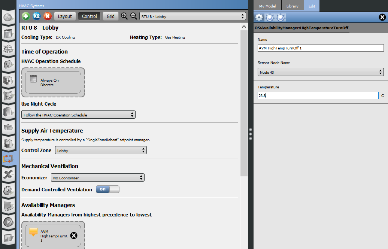Click the Temperature input field

pyautogui.click(x=318, y=95)
